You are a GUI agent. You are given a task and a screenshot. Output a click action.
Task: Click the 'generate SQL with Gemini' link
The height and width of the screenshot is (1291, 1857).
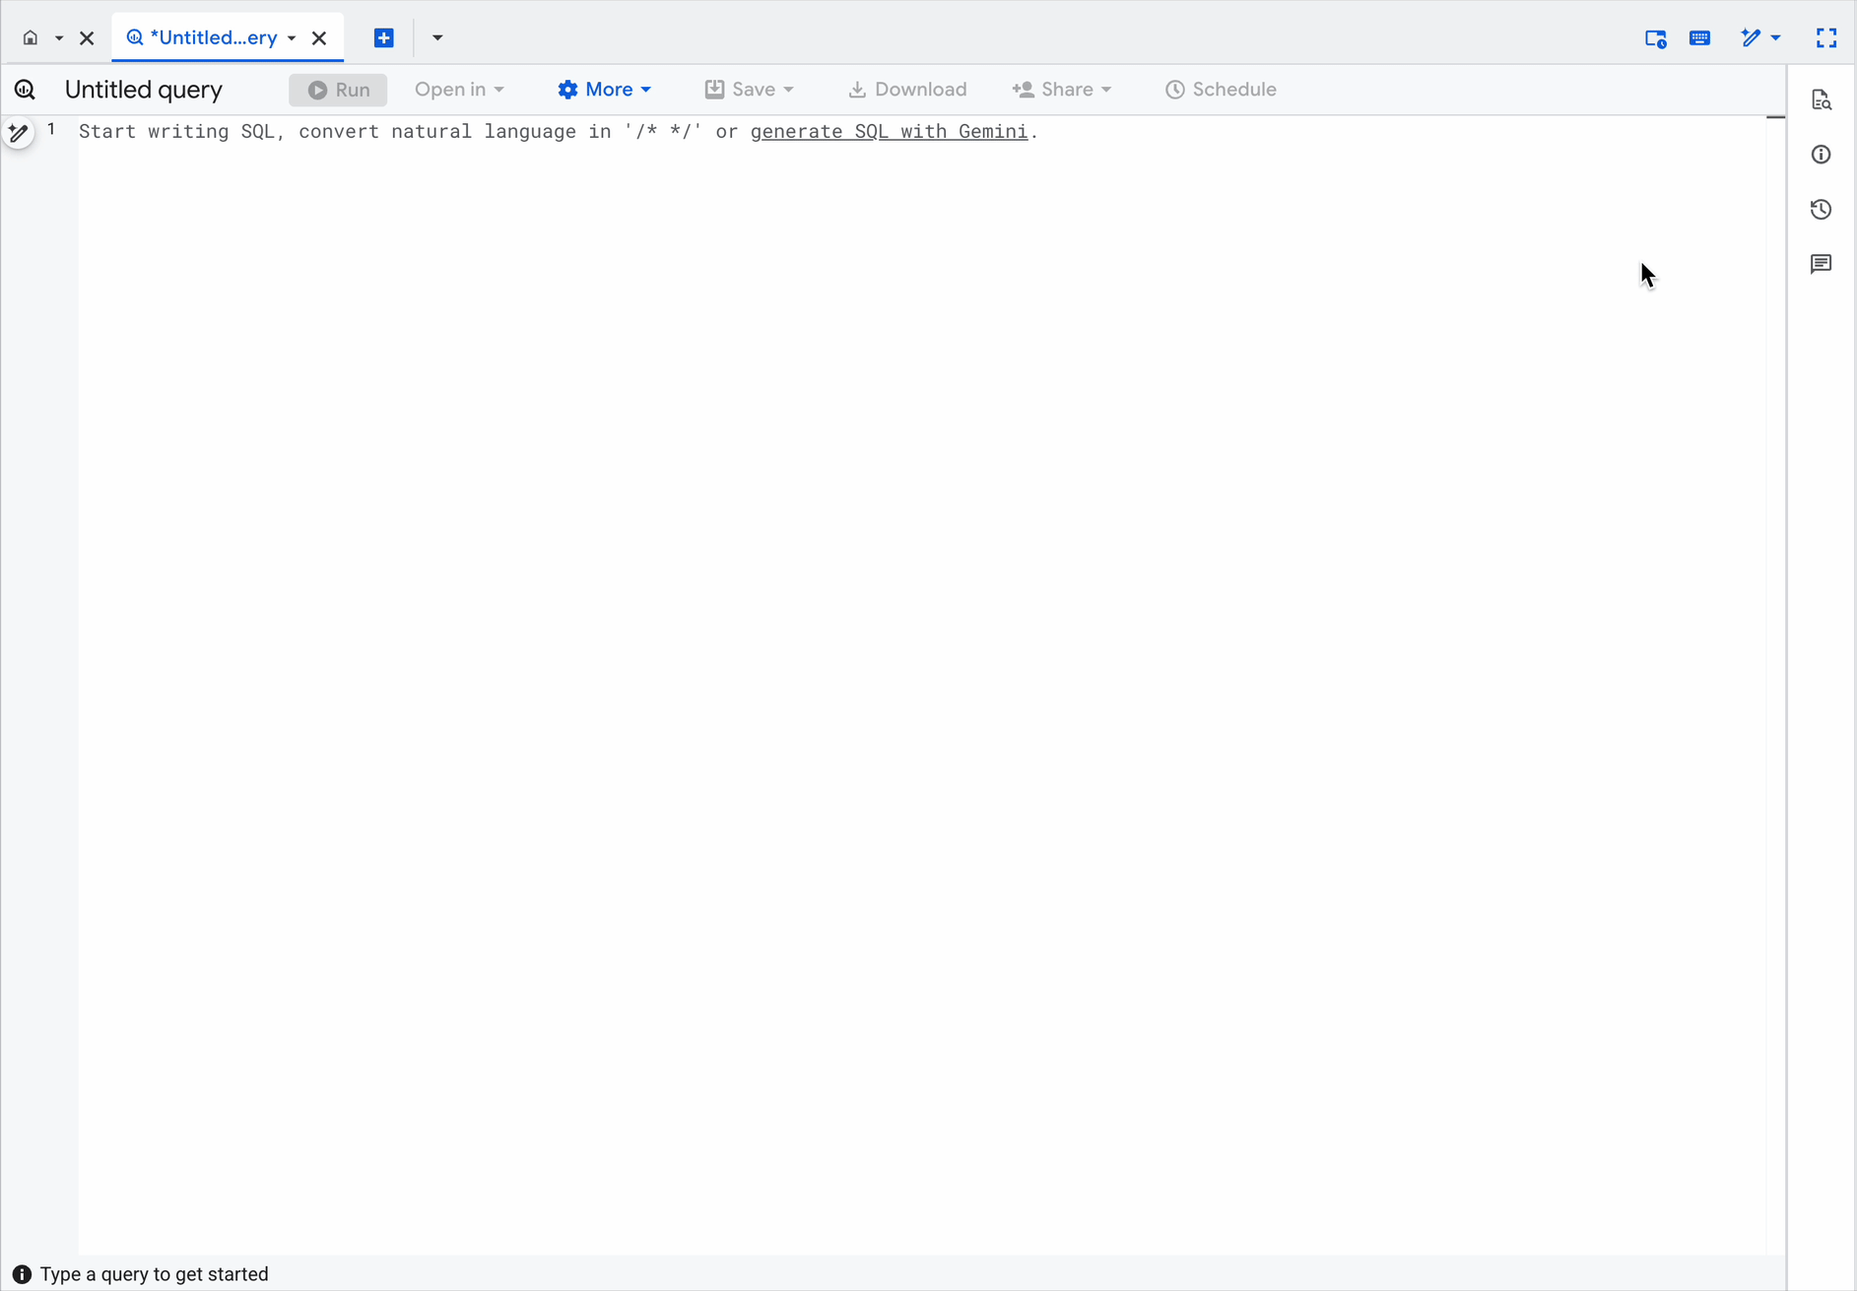pyautogui.click(x=889, y=132)
